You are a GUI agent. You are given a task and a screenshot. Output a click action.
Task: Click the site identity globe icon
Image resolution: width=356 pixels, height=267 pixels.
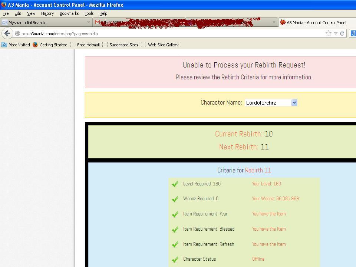point(17,34)
